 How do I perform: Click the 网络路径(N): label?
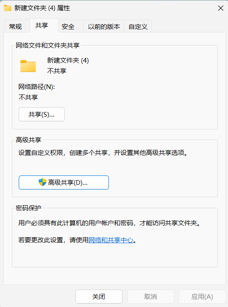click(x=37, y=87)
